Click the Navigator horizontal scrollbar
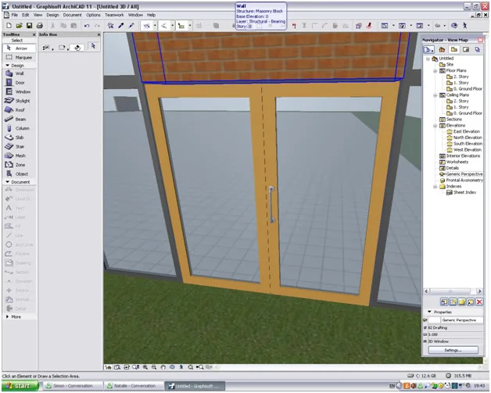 click(453, 291)
